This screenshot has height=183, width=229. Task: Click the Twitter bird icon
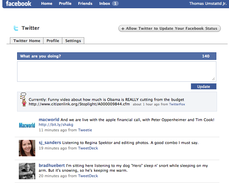[16, 28]
